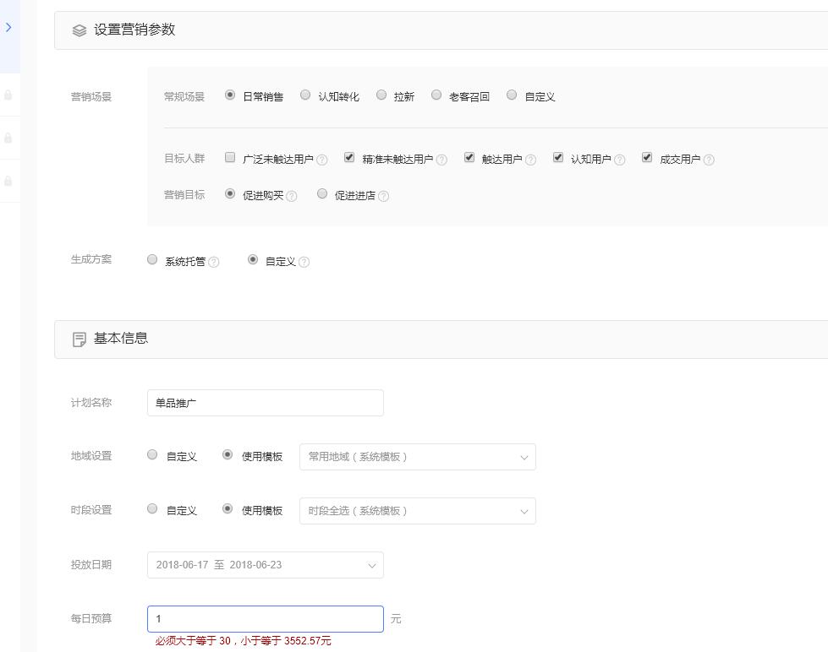Select the 拉新 radio option
Screen dimensions: 828x652
point(381,95)
